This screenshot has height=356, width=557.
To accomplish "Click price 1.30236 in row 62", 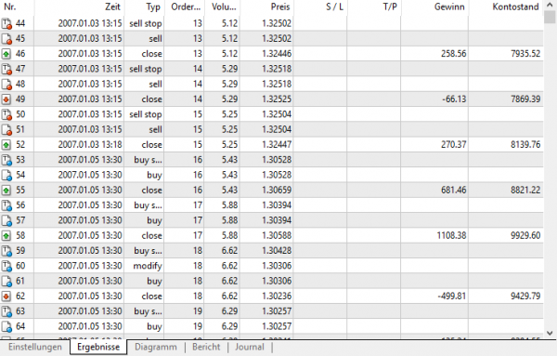I will click(277, 297).
